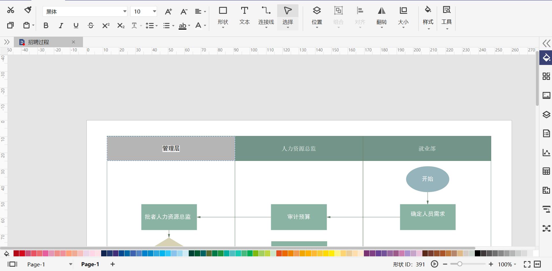This screenshot has height=271, width=552.
Task: Open the Layers panel icon on the right
Action: click(546, 114)
